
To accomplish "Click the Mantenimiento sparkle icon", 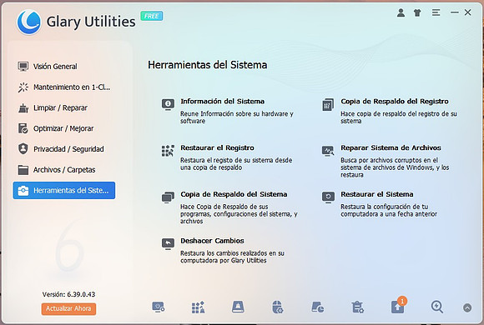I will click(23, 87).
